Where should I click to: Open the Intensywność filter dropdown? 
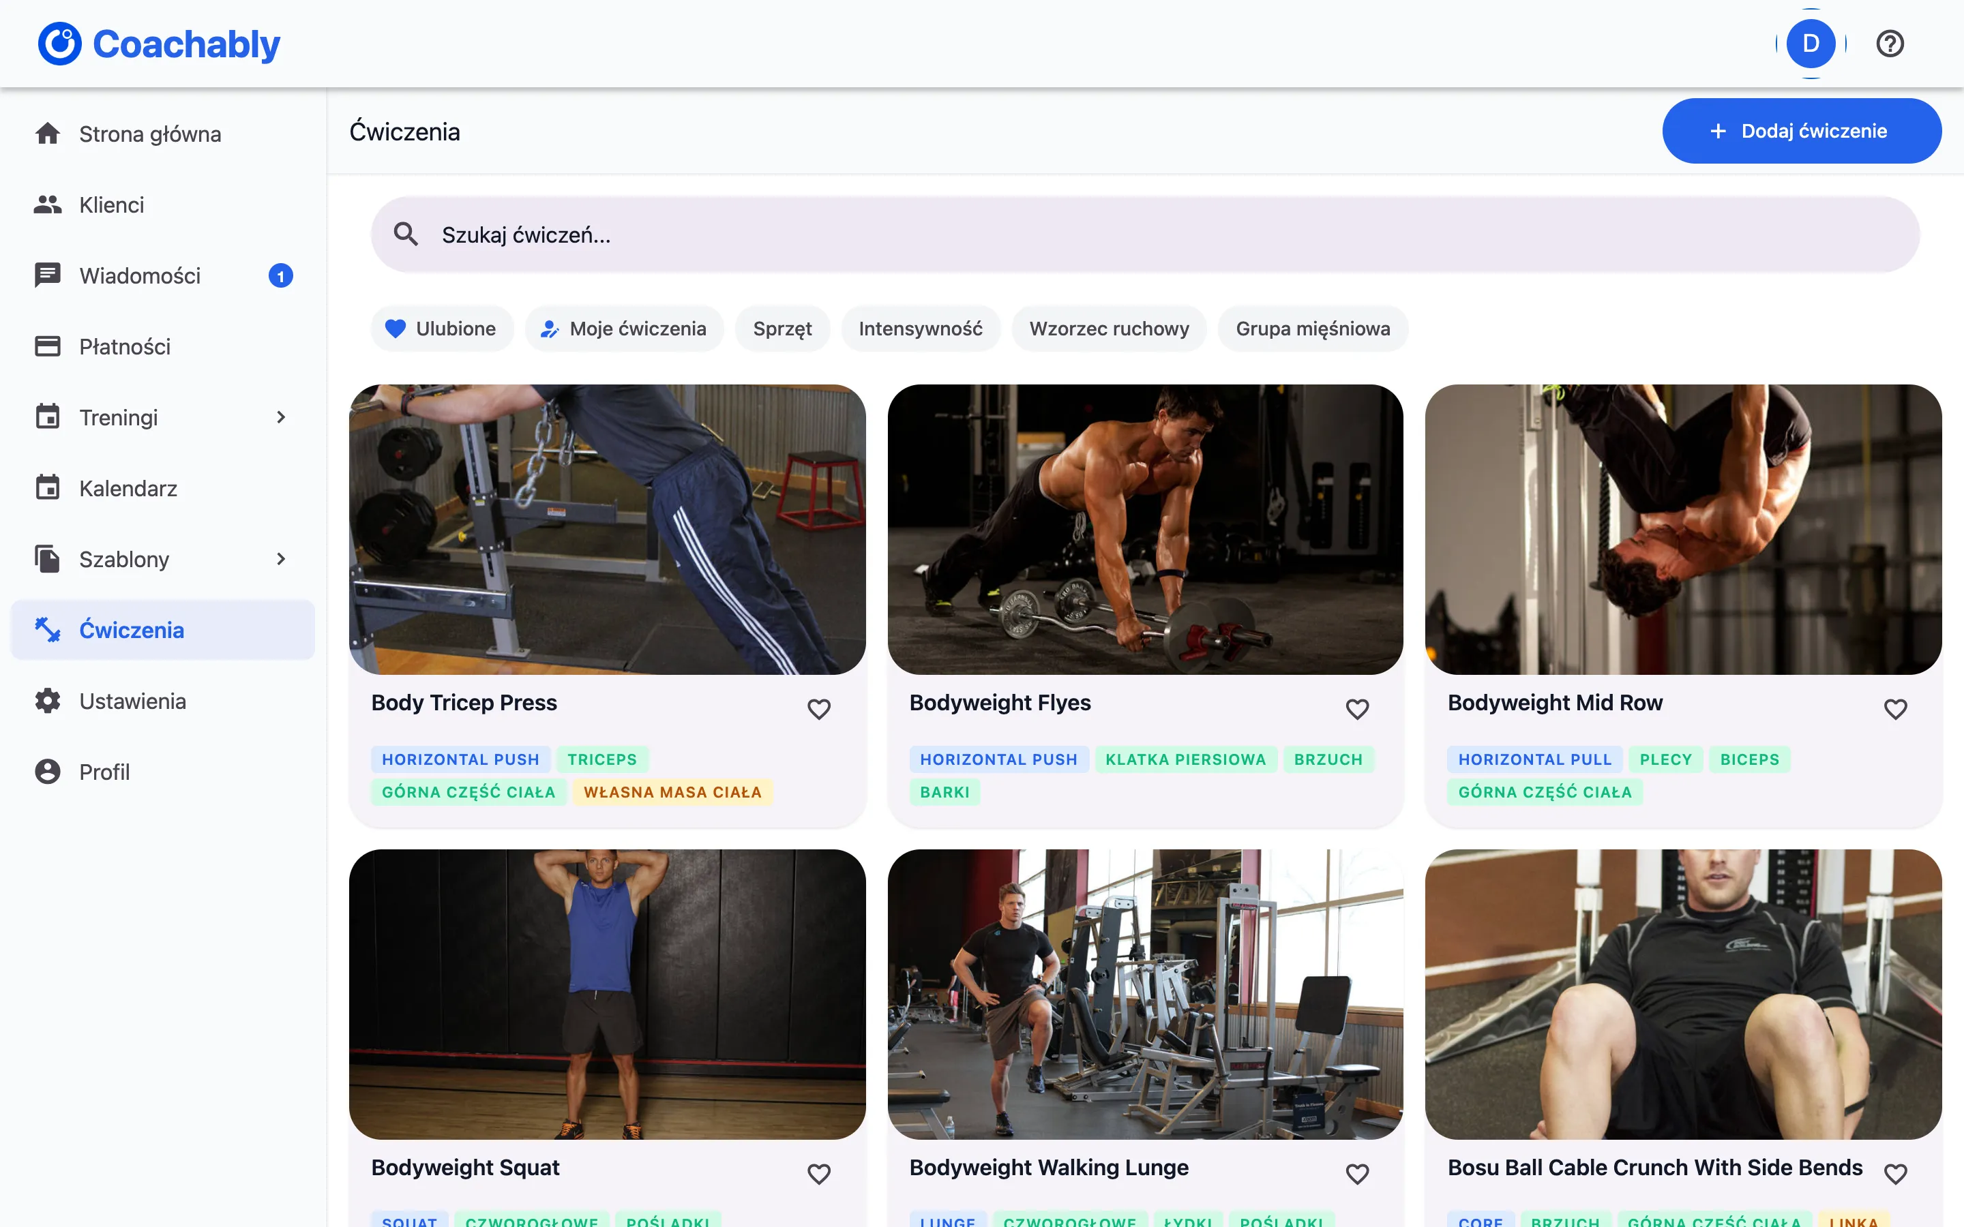(x=921, y=329)
